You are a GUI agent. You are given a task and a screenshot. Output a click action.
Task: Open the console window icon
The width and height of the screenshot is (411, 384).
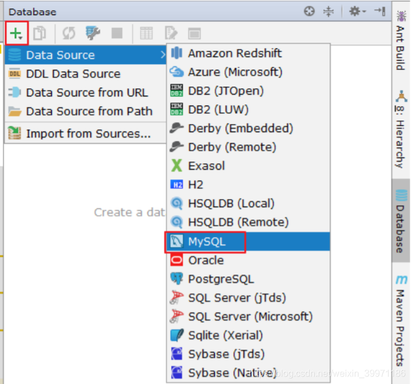[194, 33]
